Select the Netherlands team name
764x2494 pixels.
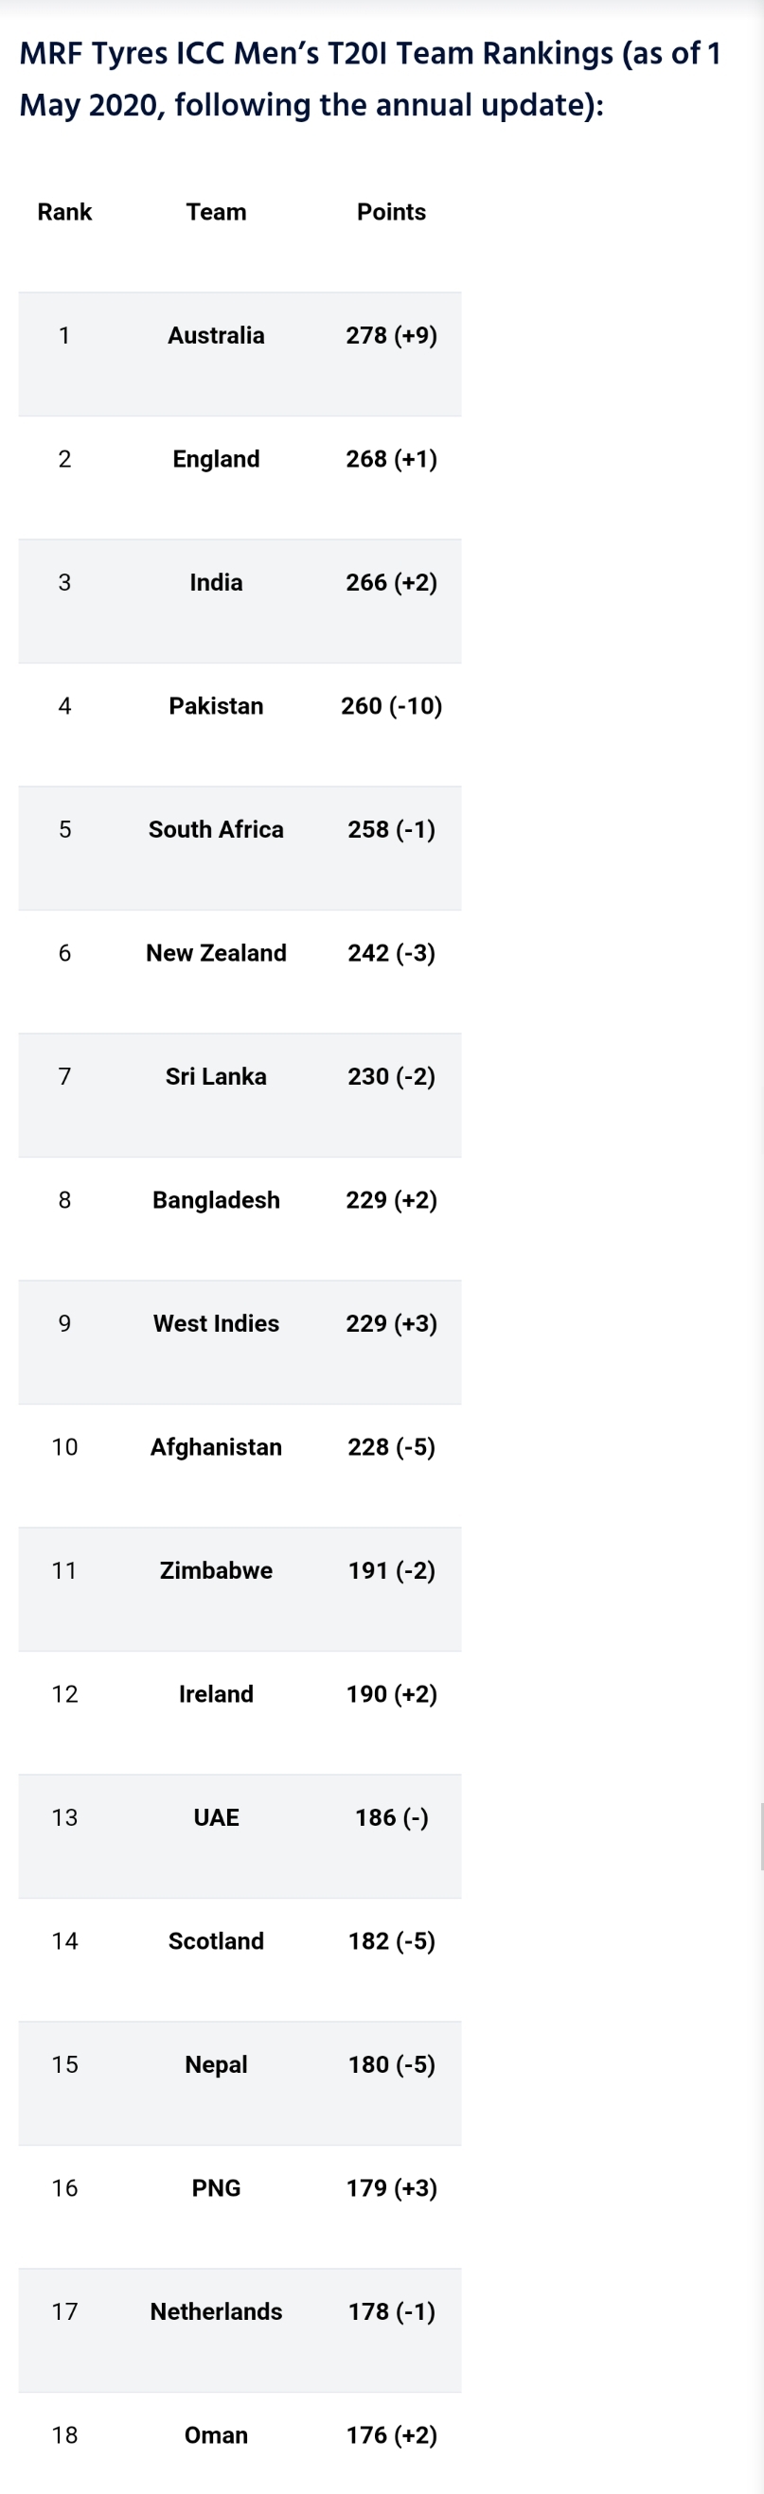coord(216,2311)
